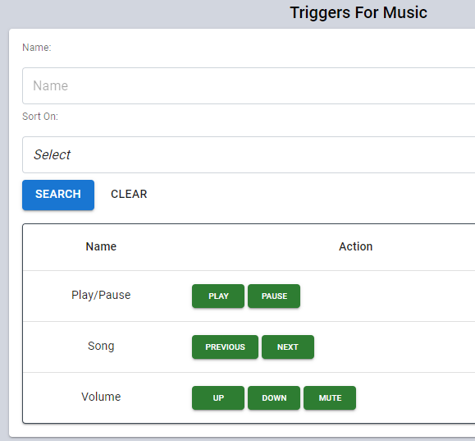Click the Triggers For Music heading

tap(359, 13)
